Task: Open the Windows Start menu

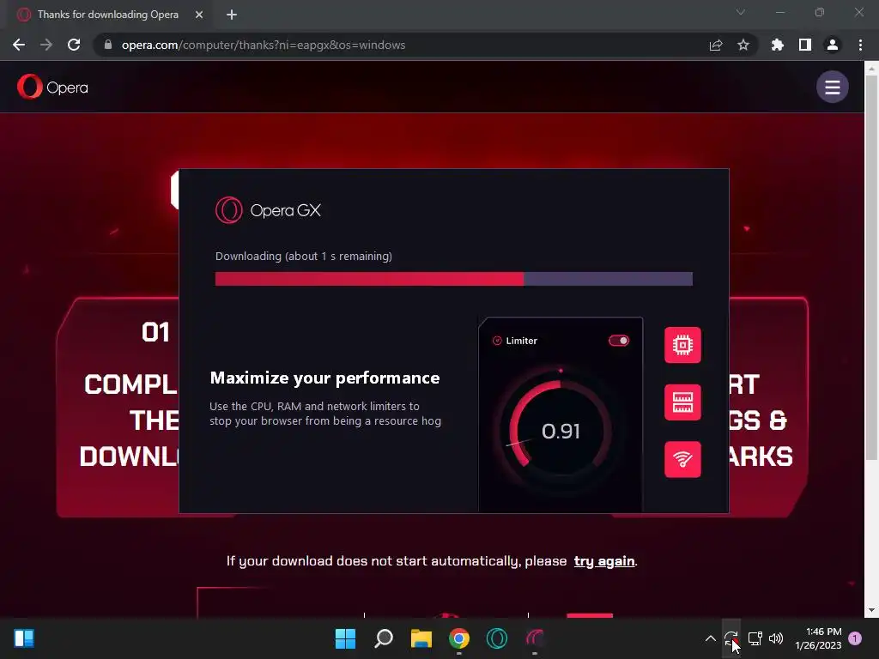Action: (345, 638)
